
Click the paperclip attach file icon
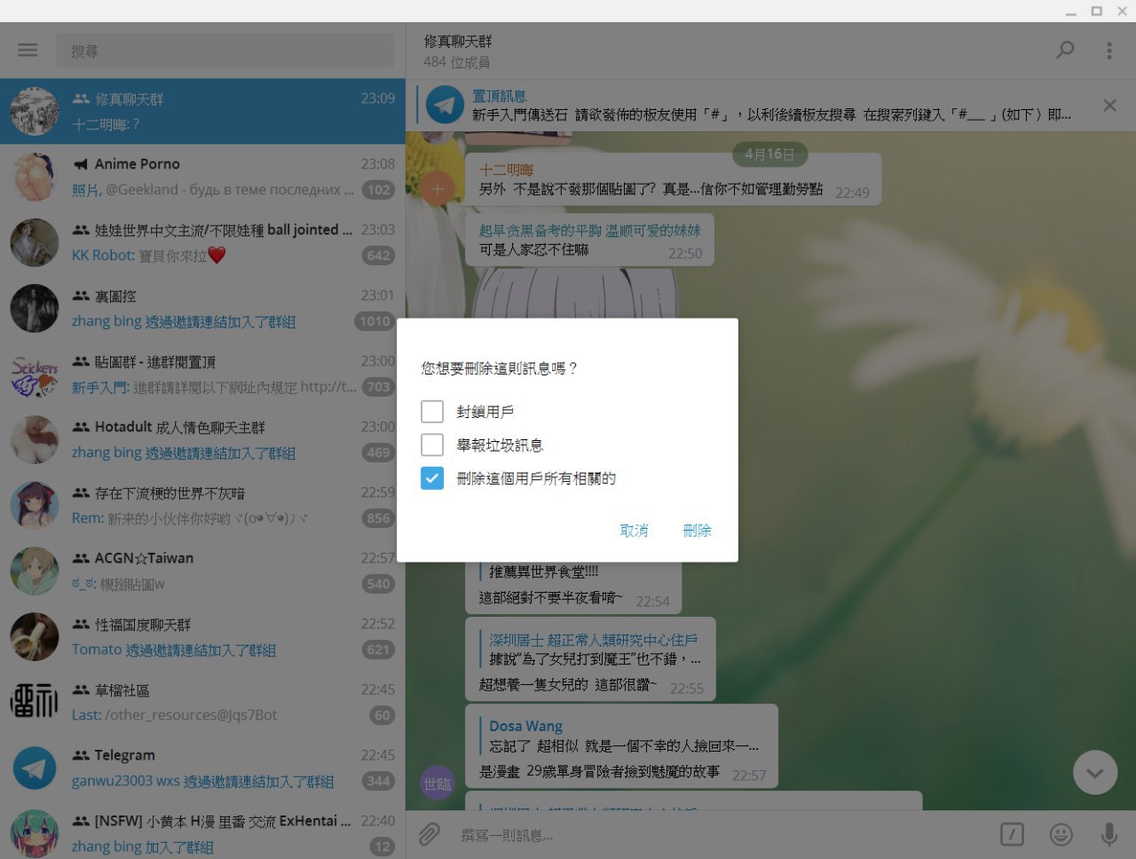click(430, 834)
